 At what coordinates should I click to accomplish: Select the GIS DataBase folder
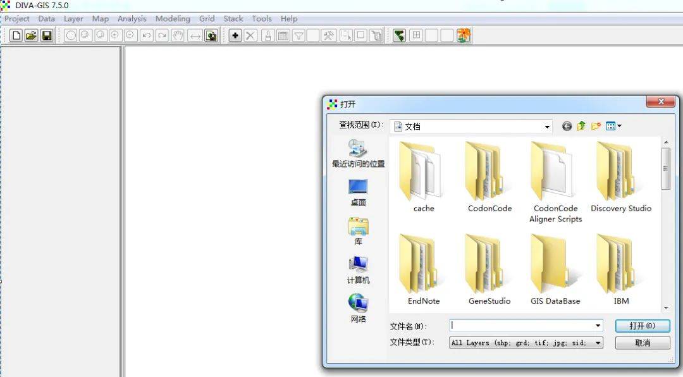(555, 270)
